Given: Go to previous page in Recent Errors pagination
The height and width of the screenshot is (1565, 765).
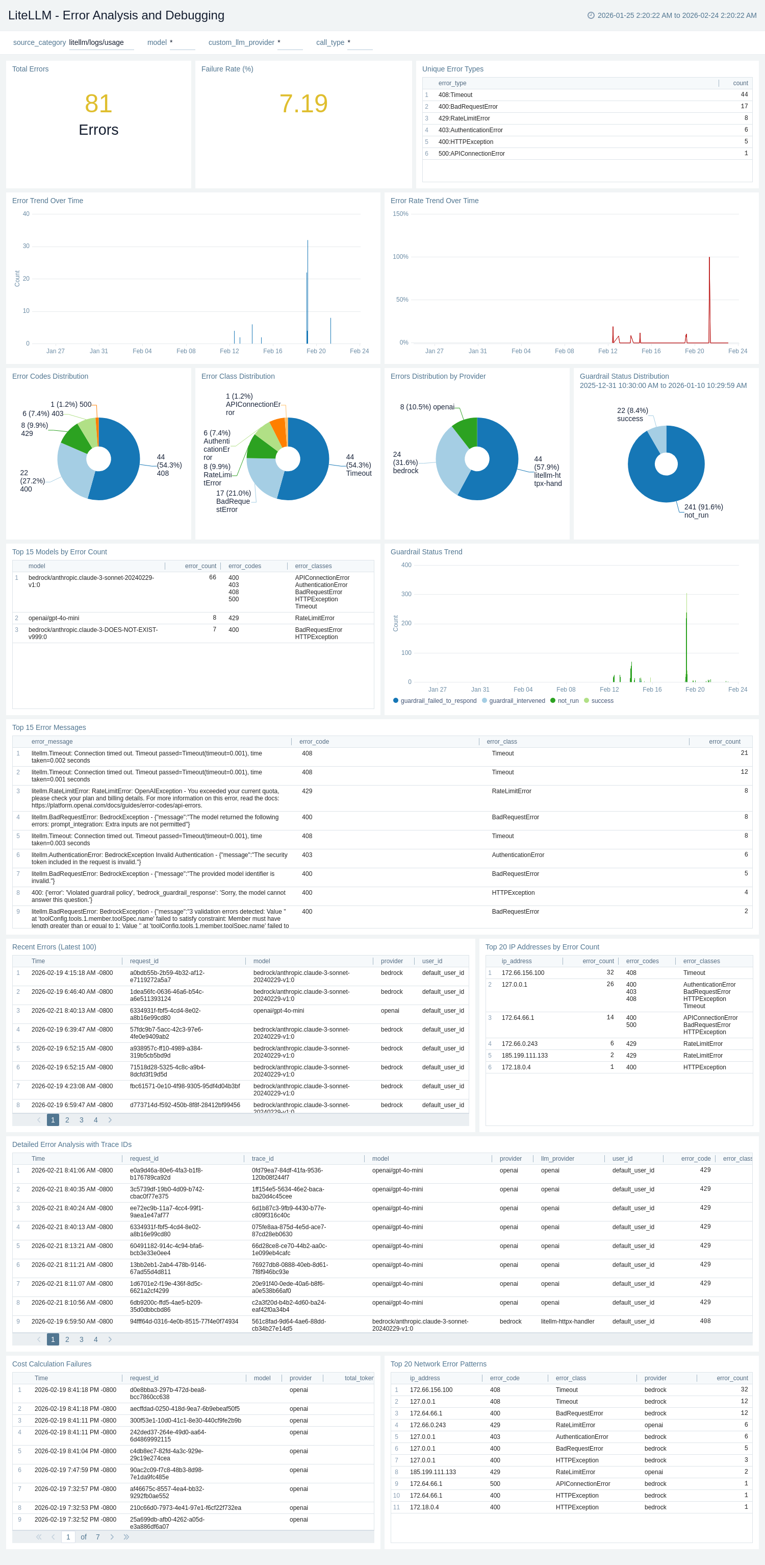Looking at the screenshot, I should tap(39, 1120).
